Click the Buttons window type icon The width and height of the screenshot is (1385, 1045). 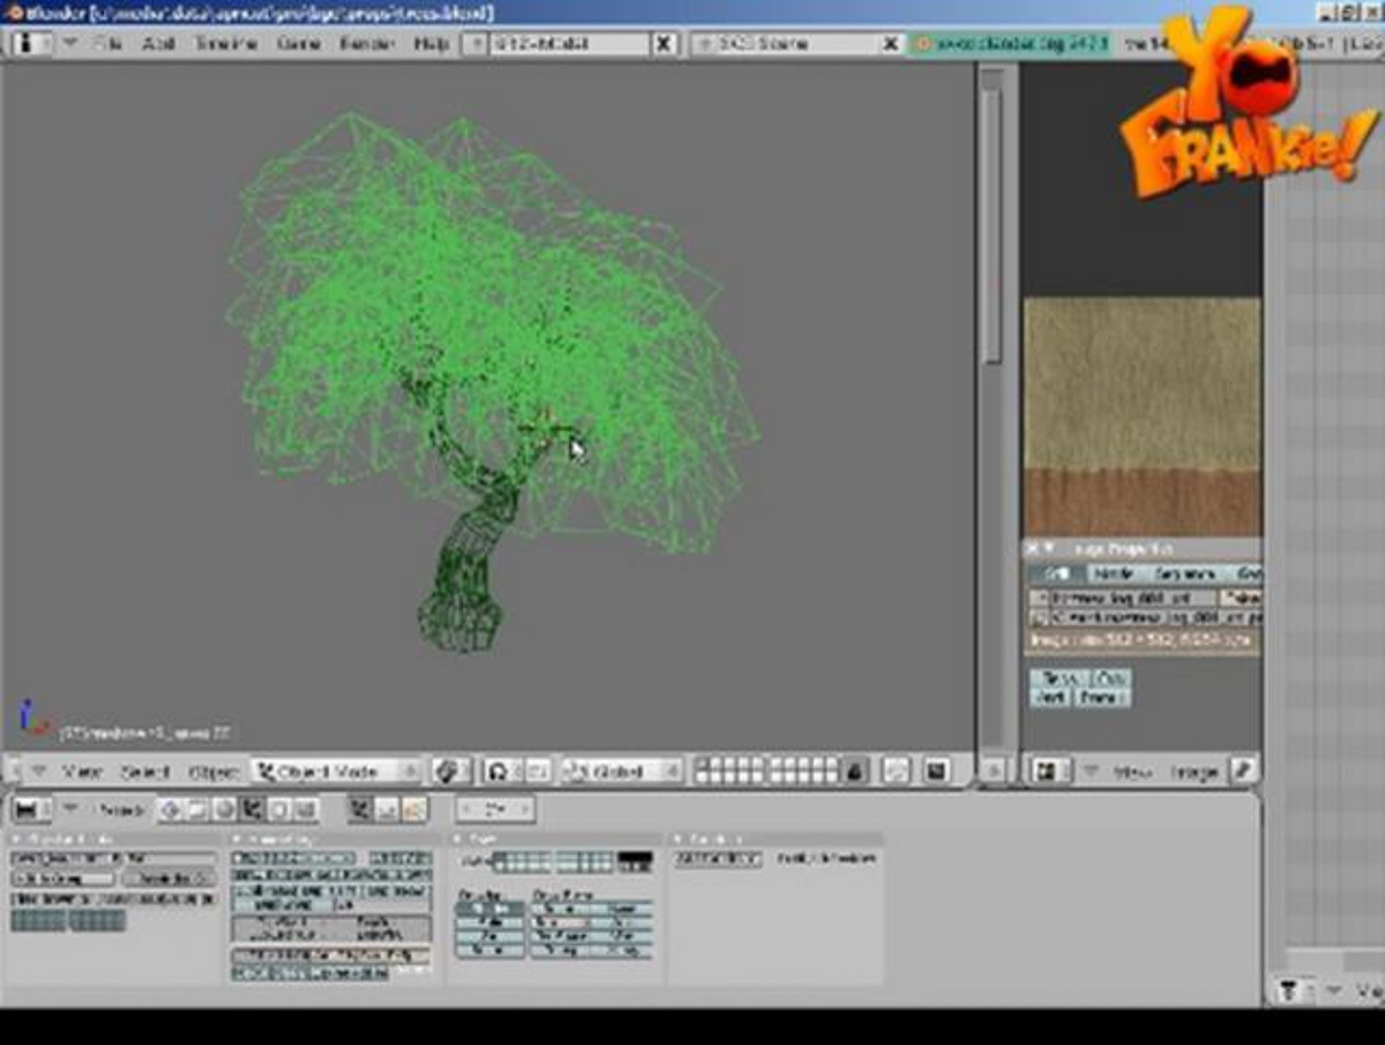[x=25, y=810]
